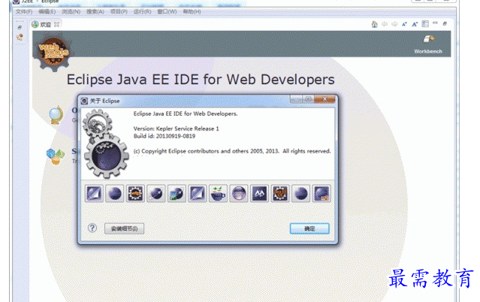Click the leftmost feature icon in About dialog
The height and width of the screenshot is (302, 480).
pos(94,194)
